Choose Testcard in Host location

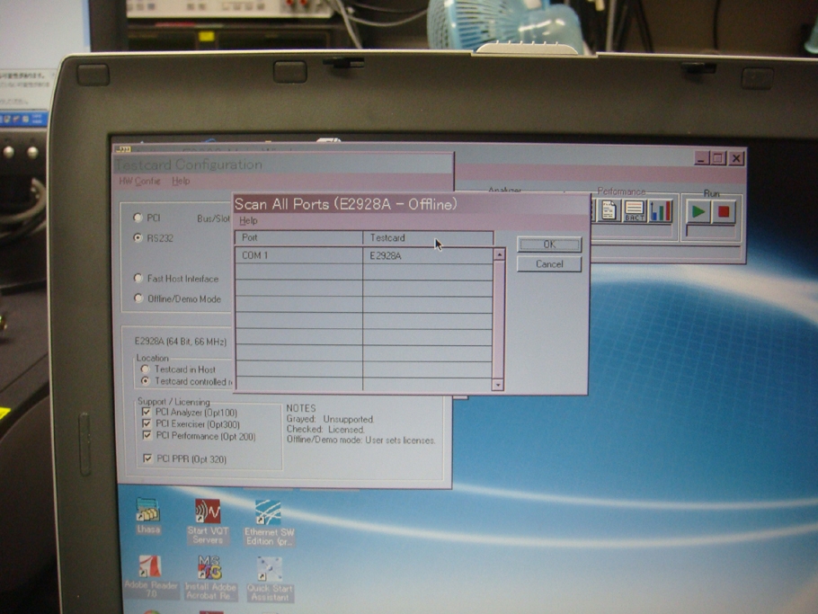[145, 369]
